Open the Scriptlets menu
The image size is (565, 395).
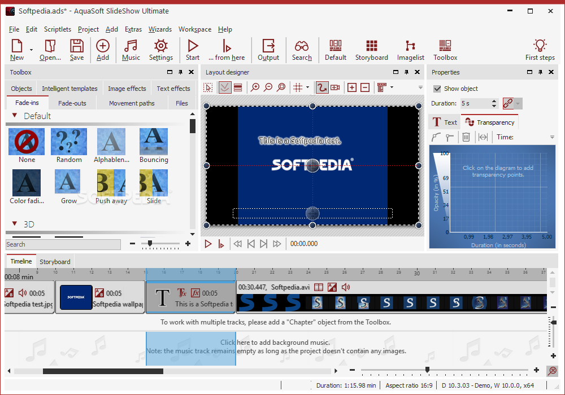[x=58, y=29]
